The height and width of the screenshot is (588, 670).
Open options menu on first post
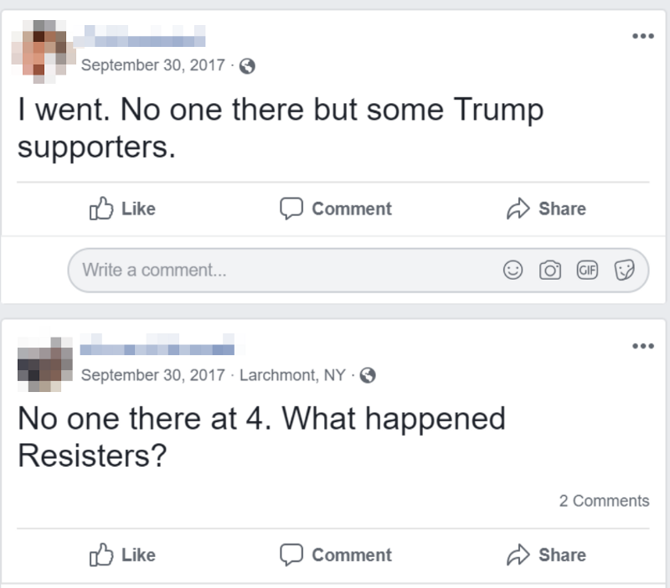tap(643, 36)
